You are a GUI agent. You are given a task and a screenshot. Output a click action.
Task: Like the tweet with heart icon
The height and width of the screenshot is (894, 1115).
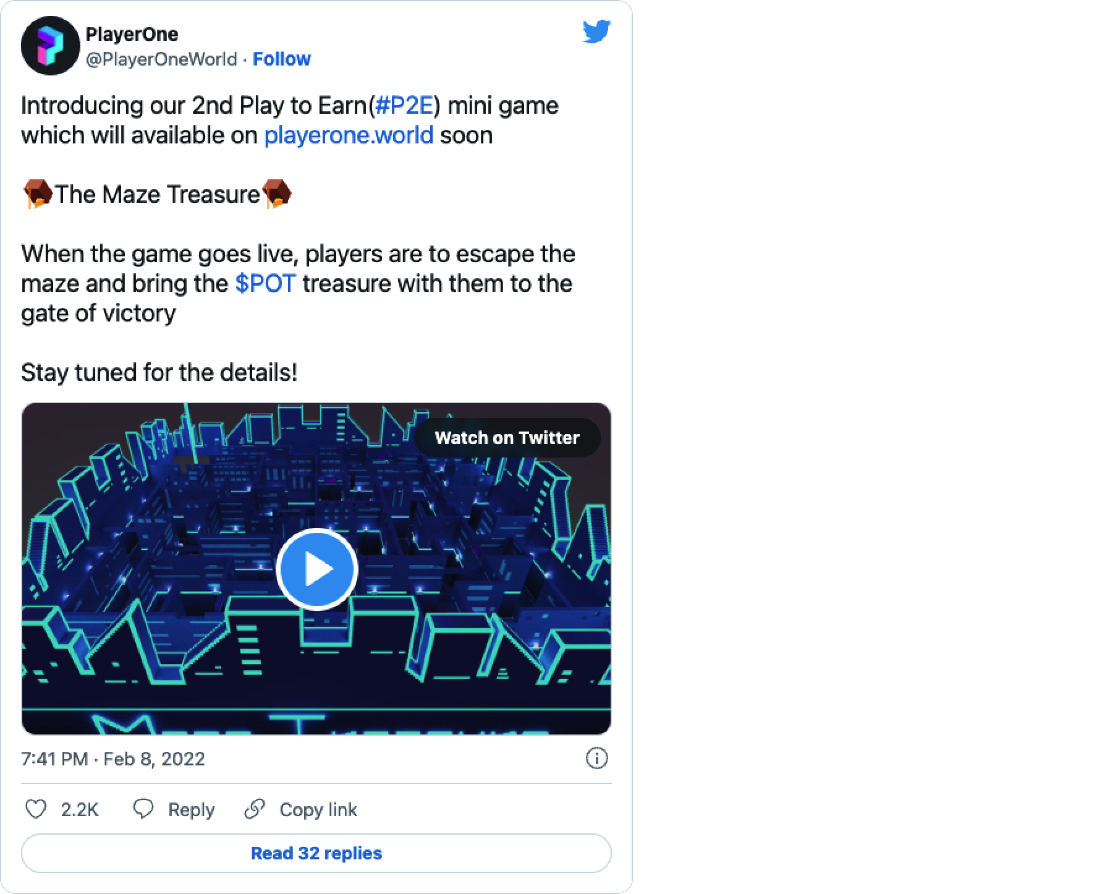(36, 809)
